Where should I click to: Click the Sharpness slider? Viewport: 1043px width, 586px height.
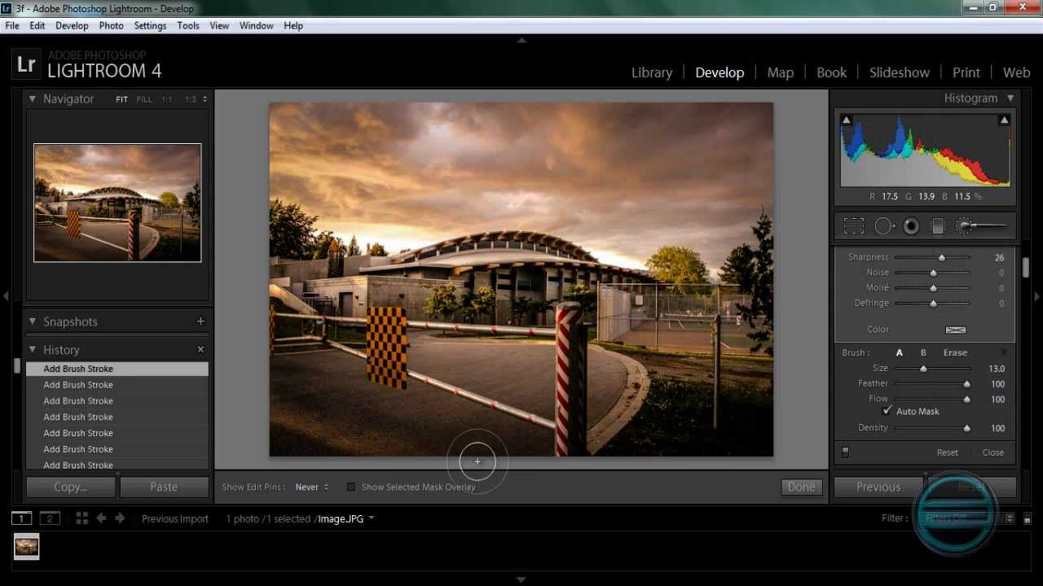[932, 257]
